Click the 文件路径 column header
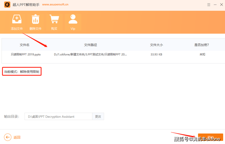This screenshot has width=225, height=144. [x=90, y=45]
